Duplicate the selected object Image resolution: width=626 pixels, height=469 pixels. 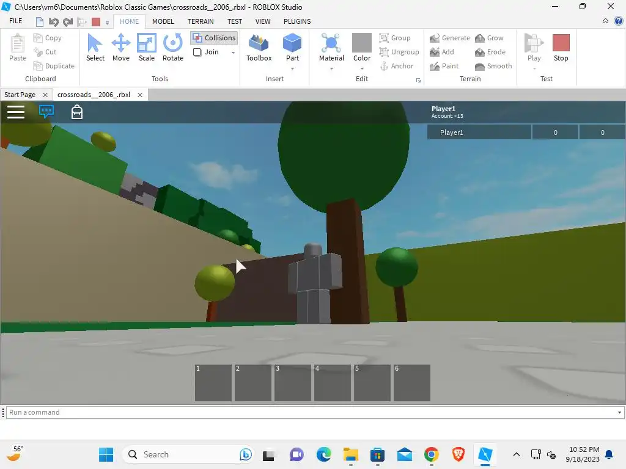tap(54, 66)
